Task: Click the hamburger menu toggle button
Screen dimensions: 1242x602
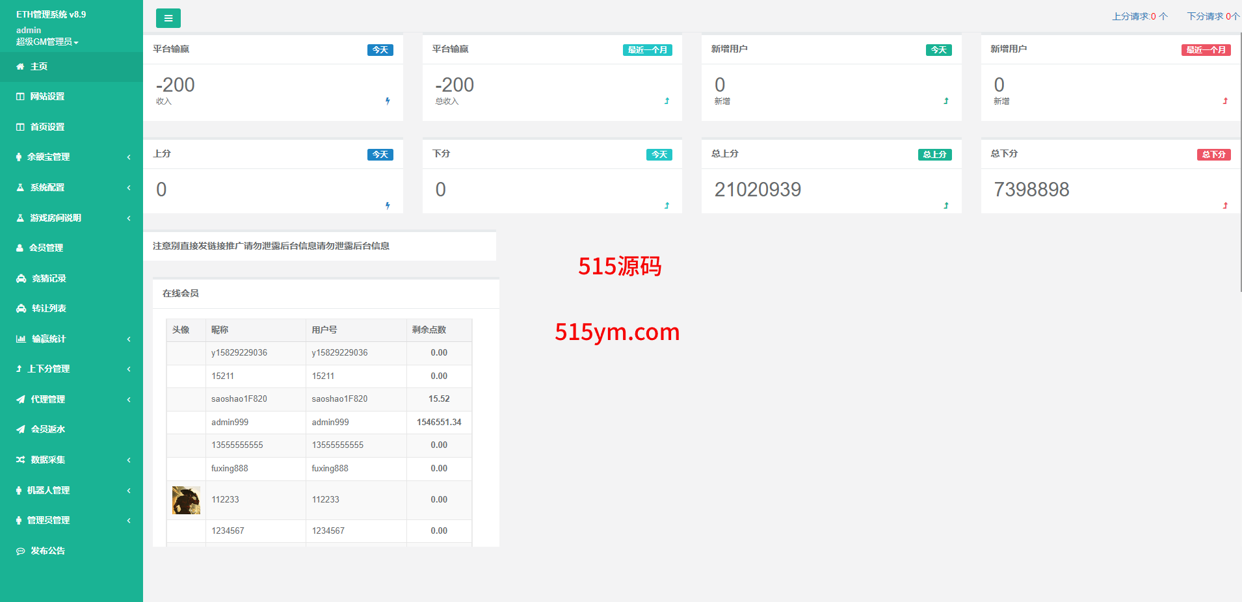Action: pos(168,18)
